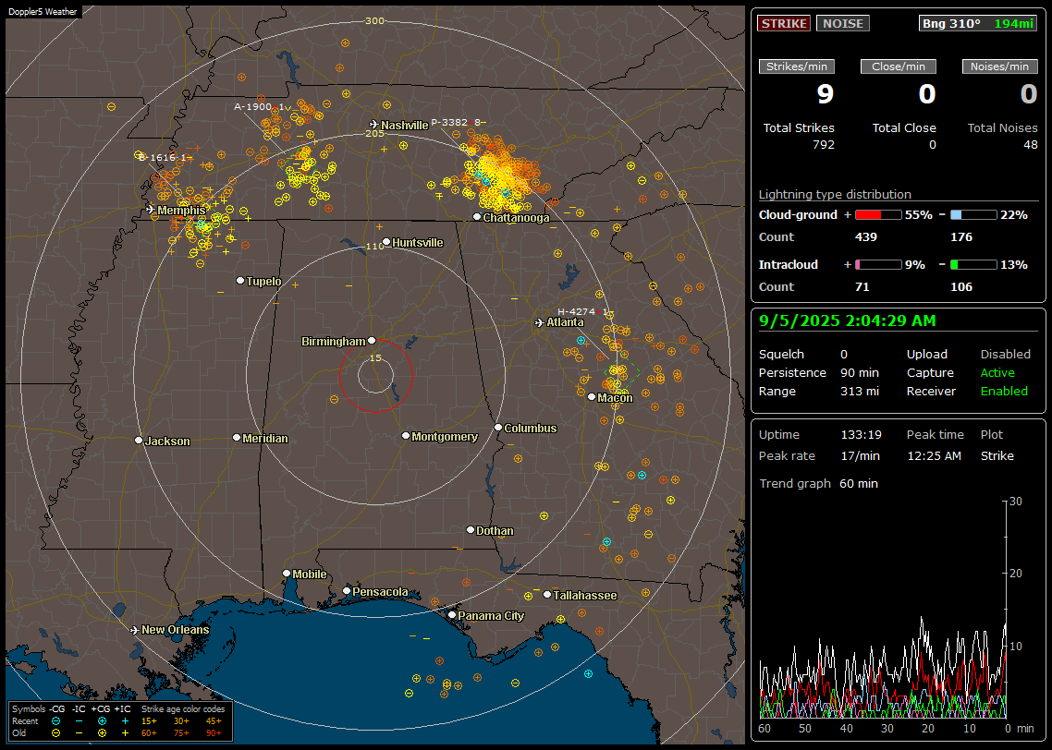Screen dimensions: 1052x750
Task: Click the Dothan city marker dot
Action: [471, 529]
